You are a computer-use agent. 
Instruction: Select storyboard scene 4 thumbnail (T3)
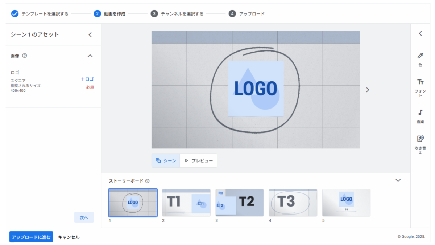coord(293,203)
